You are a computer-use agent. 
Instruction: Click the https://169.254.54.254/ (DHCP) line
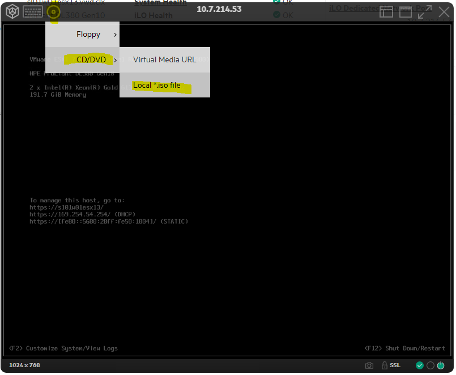click(x=82, y=215)
